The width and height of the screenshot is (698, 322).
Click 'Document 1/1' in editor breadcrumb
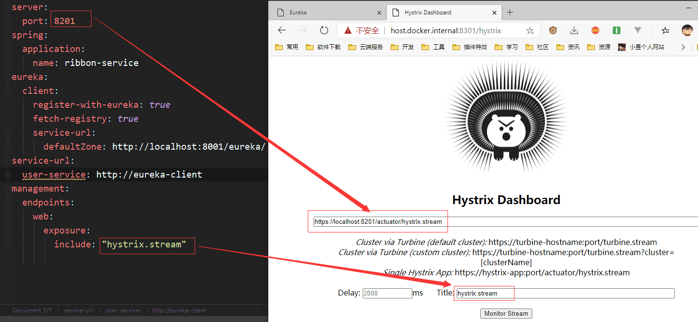click(x=32, y=310)
